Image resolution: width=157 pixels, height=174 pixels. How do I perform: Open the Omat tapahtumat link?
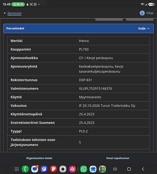point(118,158)
